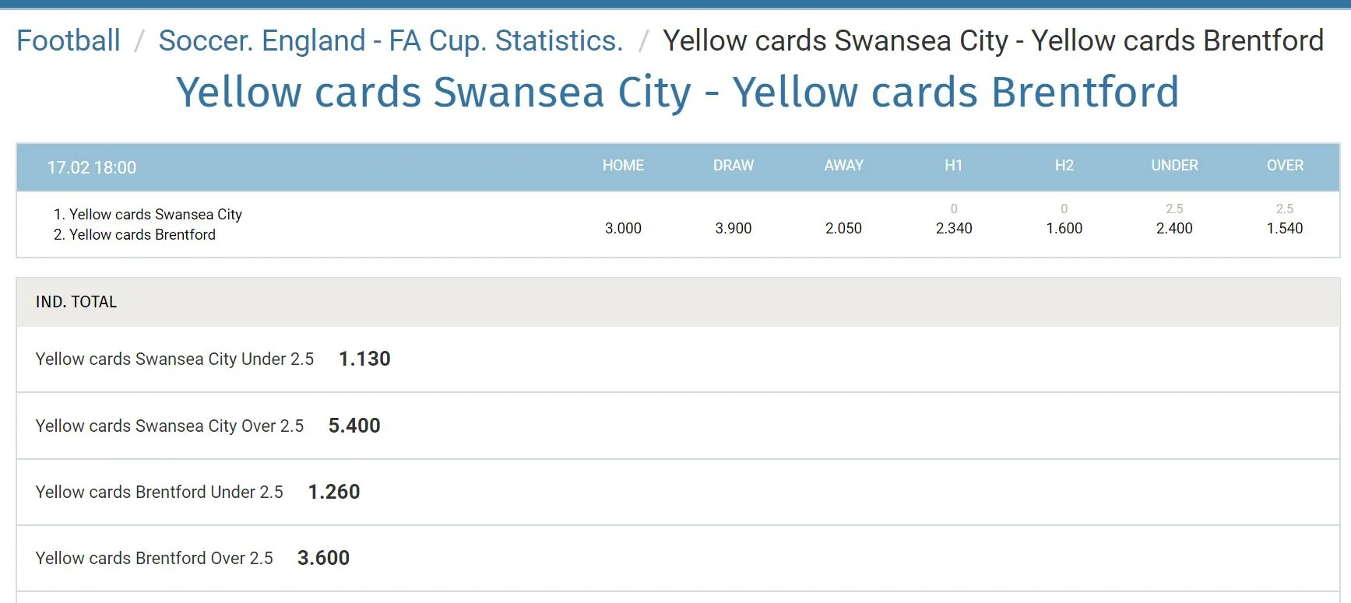Click the 17.02 18:00 match date
1351x603 pixels.
92,167
